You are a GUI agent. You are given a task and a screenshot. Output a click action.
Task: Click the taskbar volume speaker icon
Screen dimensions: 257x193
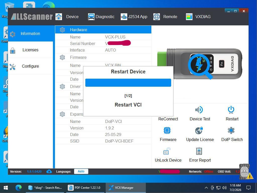pyautogui.click(x=224, y=188)
